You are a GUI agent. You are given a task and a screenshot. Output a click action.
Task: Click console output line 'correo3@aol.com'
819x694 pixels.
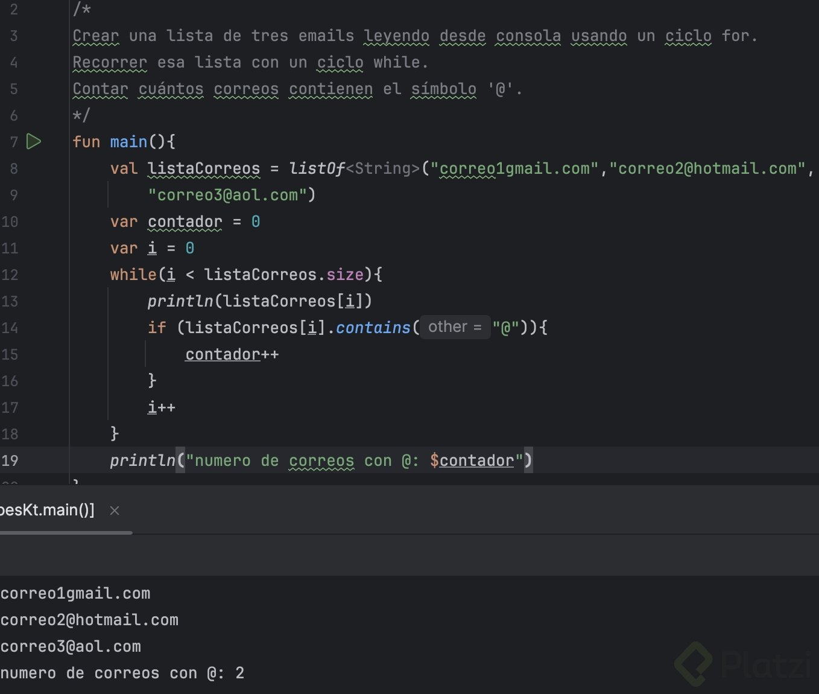click(x=71, y=647)
